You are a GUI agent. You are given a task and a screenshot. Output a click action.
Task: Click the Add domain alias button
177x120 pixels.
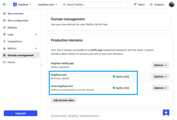[x=64, y=100]
